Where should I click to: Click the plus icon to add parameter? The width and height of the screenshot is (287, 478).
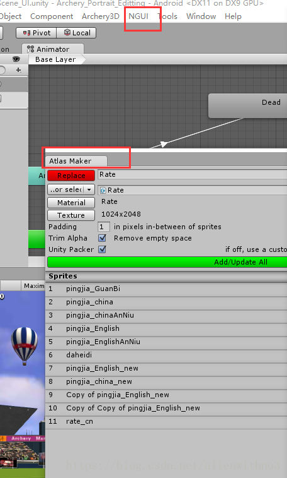coord(18,70)
